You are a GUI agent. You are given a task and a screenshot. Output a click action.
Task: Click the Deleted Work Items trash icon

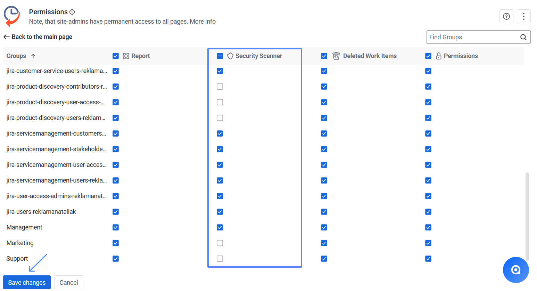[336, 56]
